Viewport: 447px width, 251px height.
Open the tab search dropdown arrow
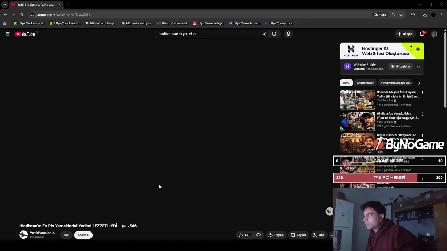(5, 5)
